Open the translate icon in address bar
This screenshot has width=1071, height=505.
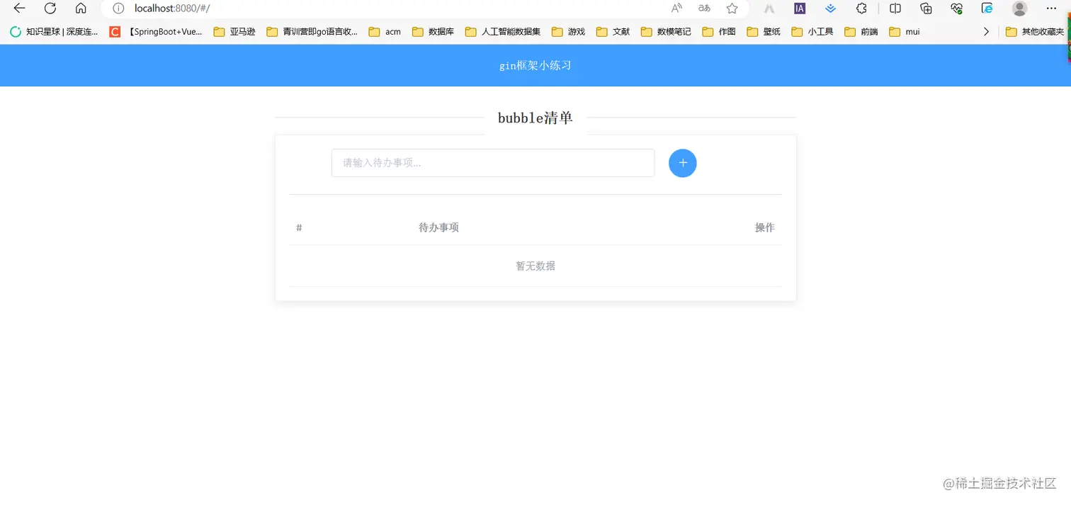(x=704, y=8)
